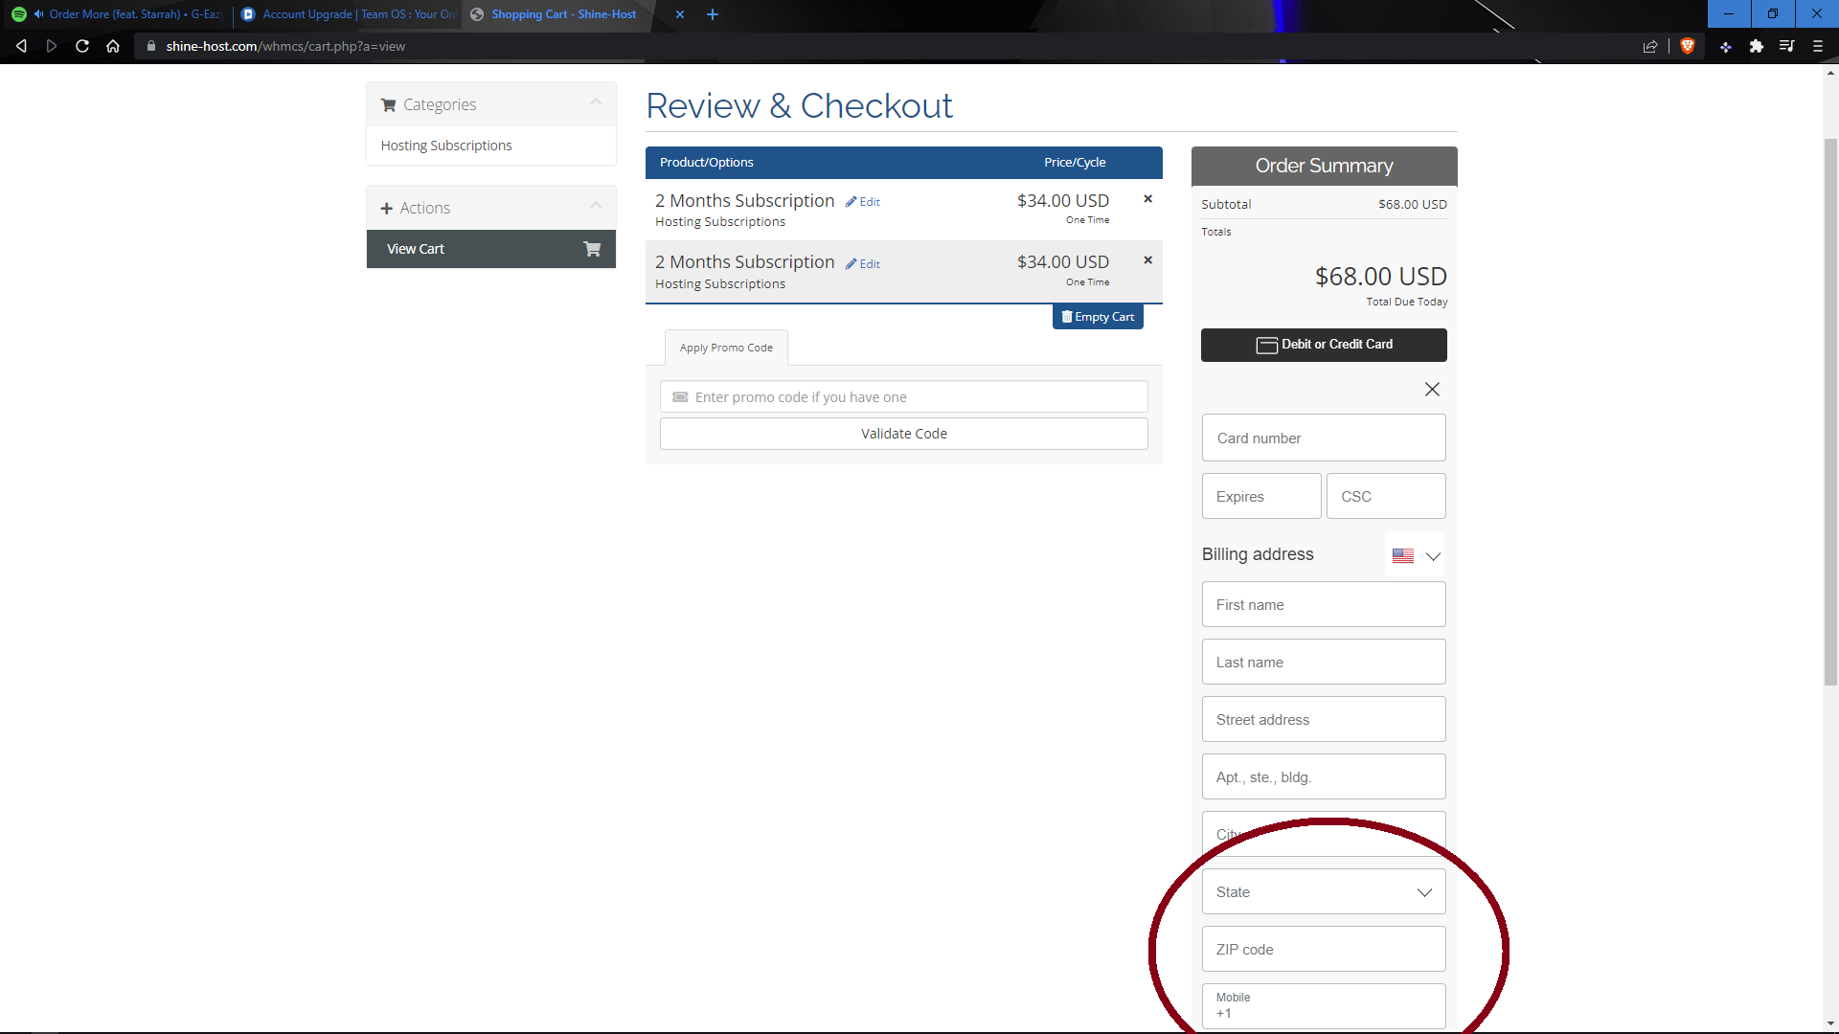1839x1034 pixels.
Task: Open the billing country flag dropdown
Action: 1416,555
